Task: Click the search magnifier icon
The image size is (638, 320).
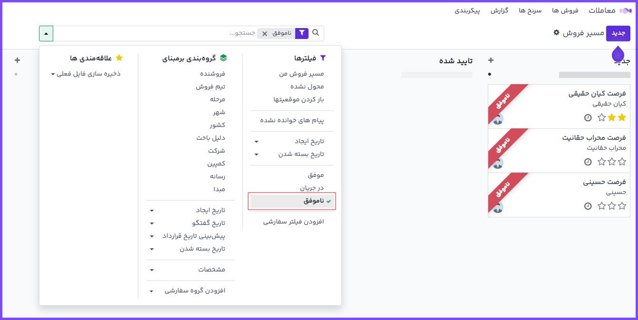Action: [x=315, y=33]
